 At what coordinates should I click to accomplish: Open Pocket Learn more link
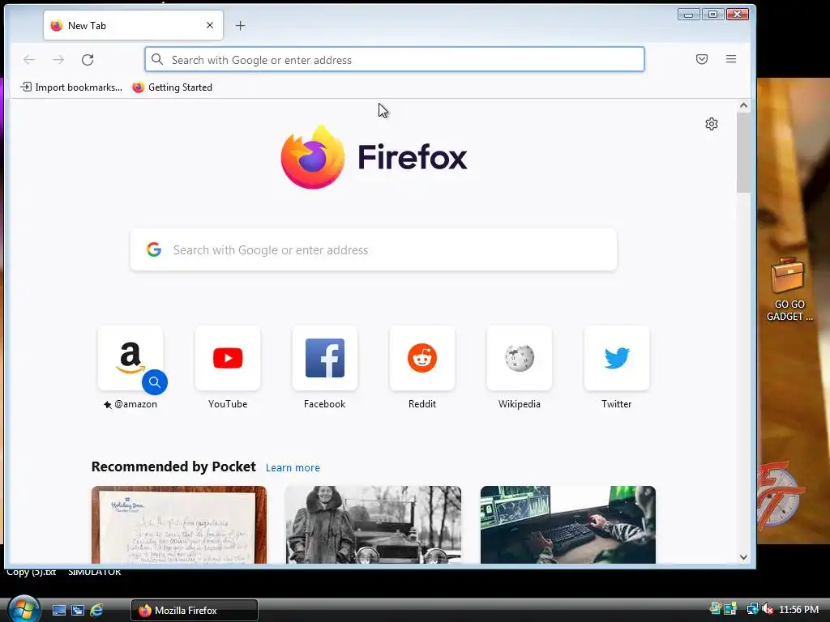click(293, 467)
